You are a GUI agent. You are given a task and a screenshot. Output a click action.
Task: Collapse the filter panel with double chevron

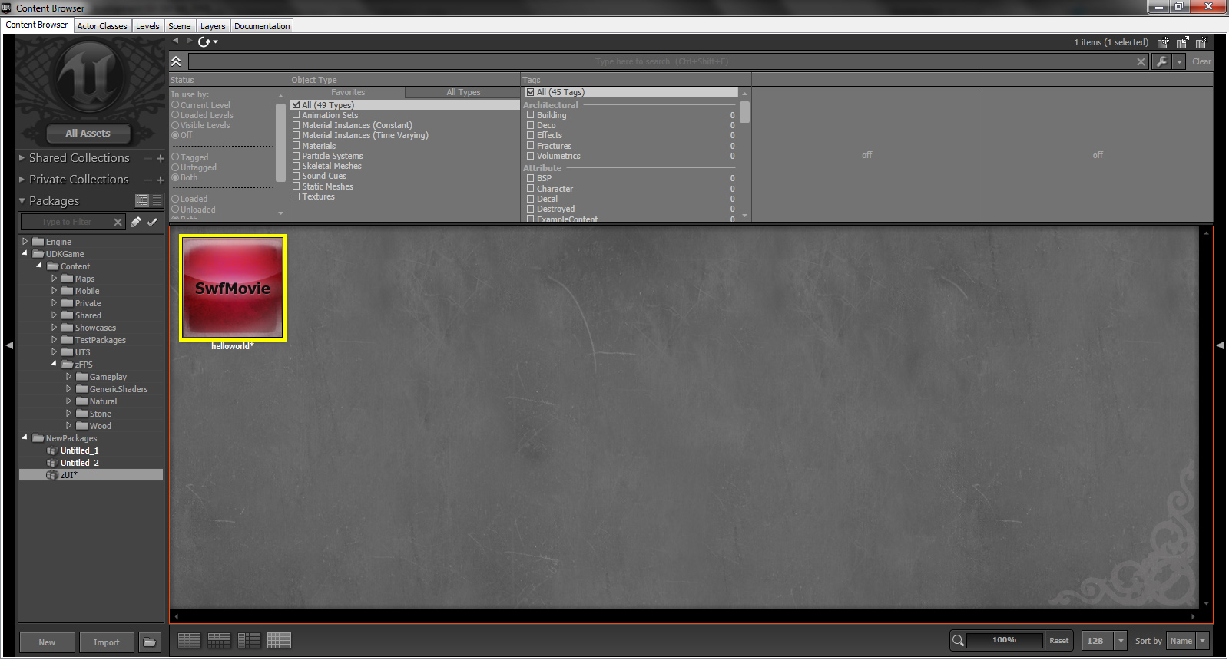point(176,61)
